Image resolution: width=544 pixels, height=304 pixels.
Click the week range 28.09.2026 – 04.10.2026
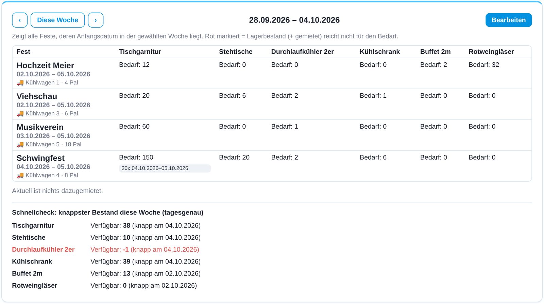coord(294,20)
